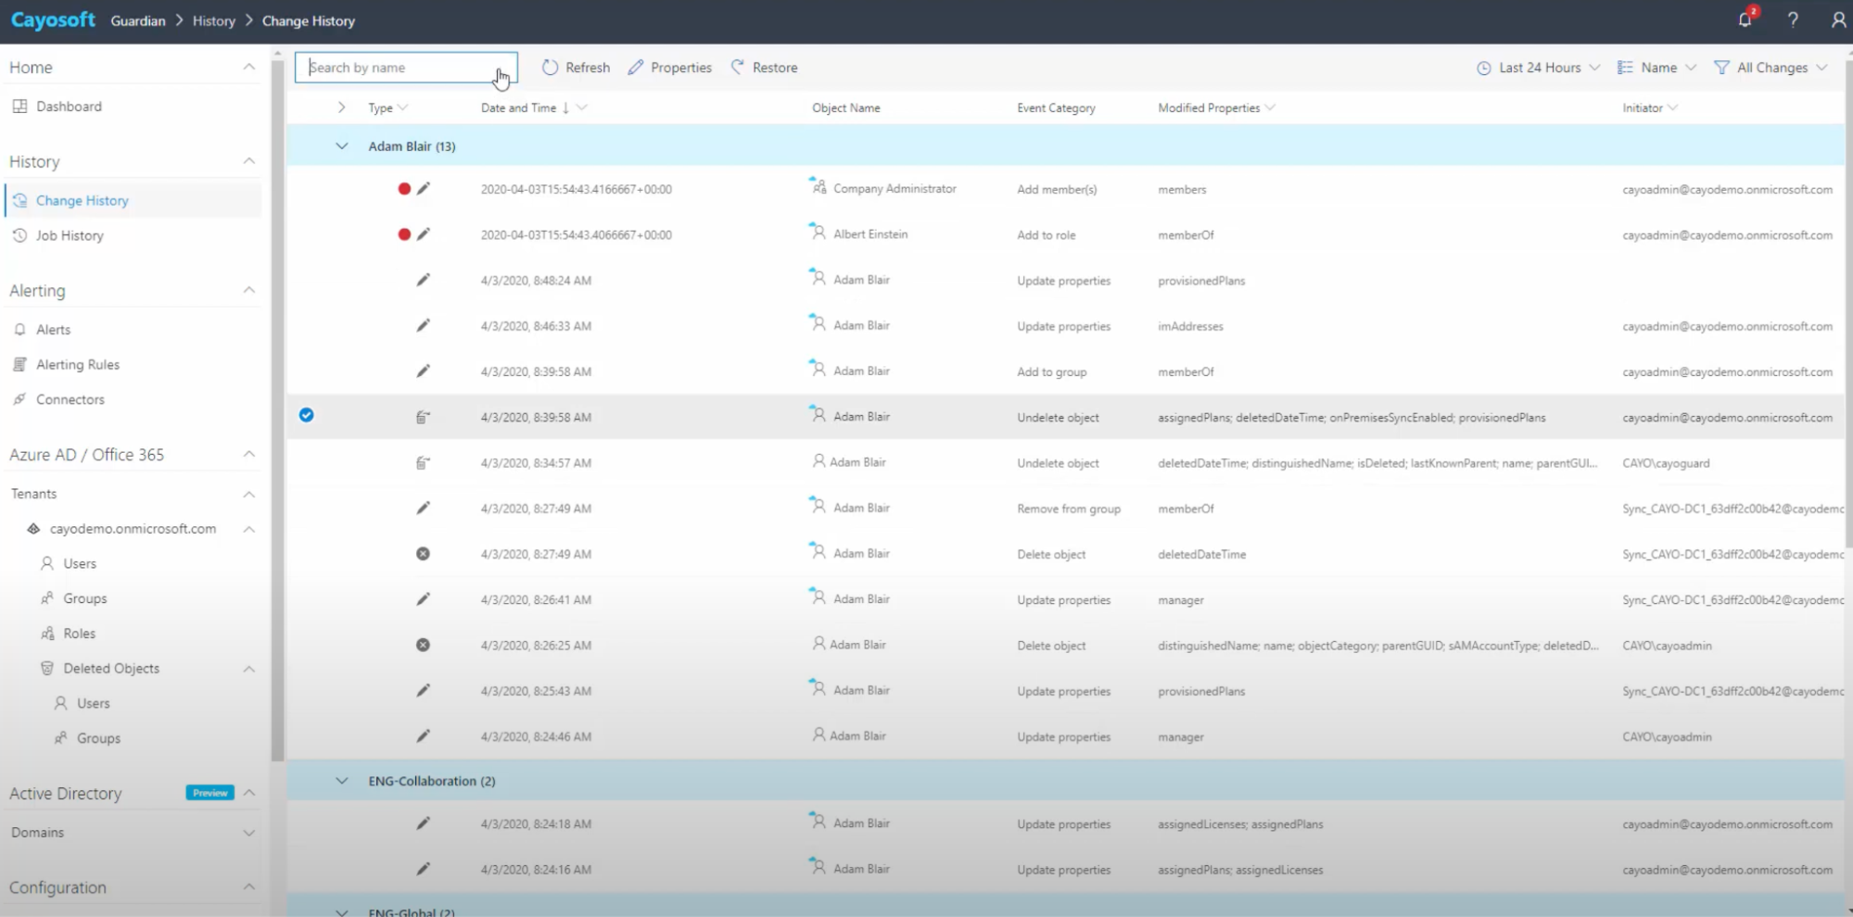Go to Alerting Rules page
The width and height of the screenshot is (1853, 917).
(78, 365)
